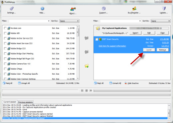Click the ESET estimated size value link
This screenshot has width=173, height=123.
pyautogui.click(x=164, y=39)
